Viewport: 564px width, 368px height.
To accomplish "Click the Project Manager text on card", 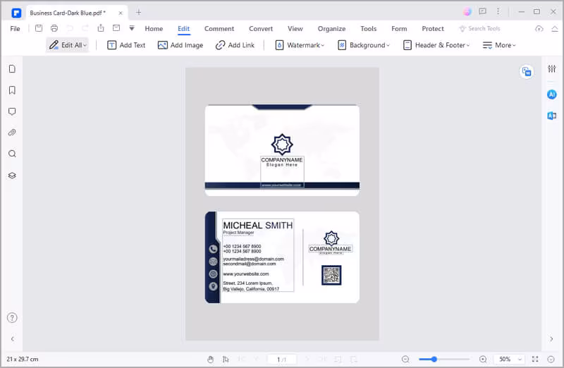I will coord(238,233).
